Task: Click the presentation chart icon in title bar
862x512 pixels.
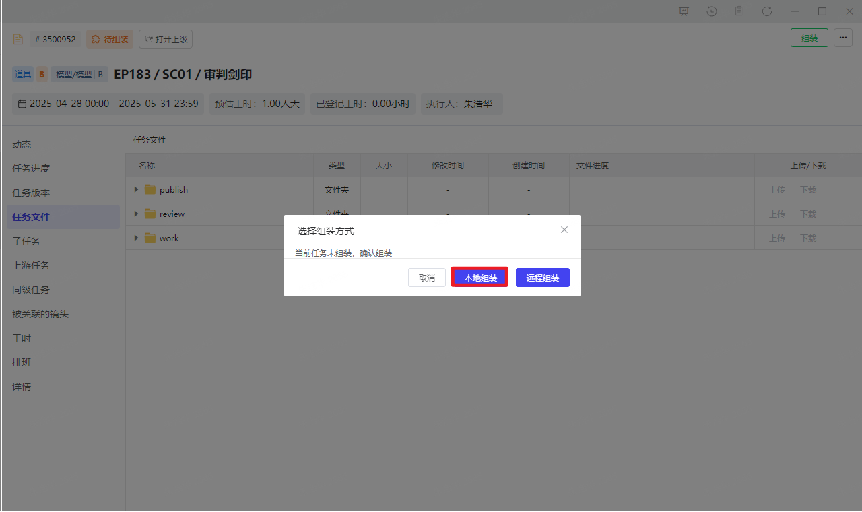Action: (x=684, y=11)
